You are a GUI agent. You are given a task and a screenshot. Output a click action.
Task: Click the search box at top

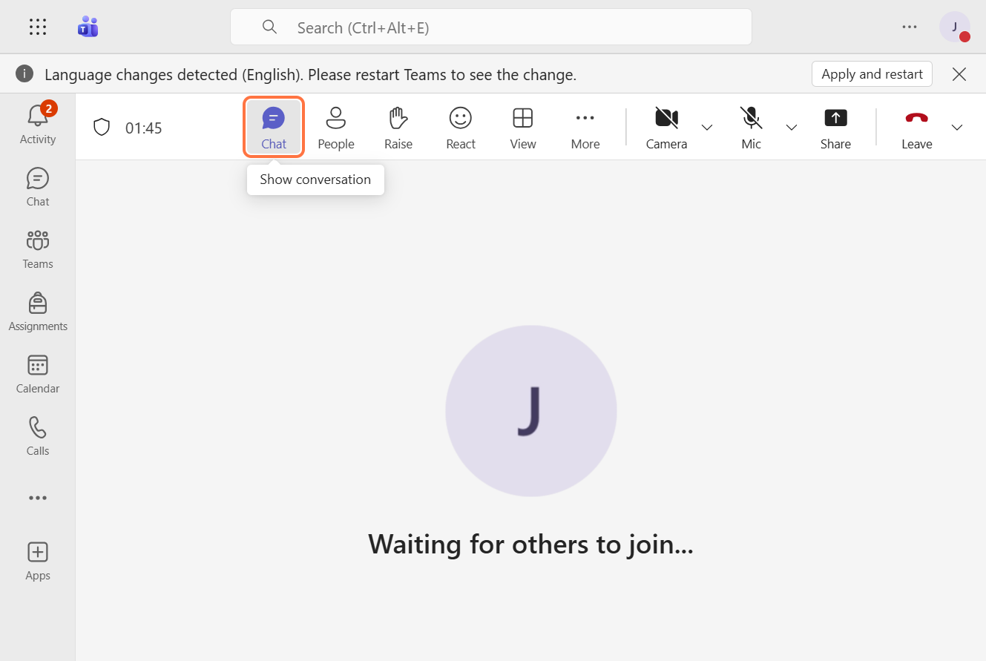490,27
